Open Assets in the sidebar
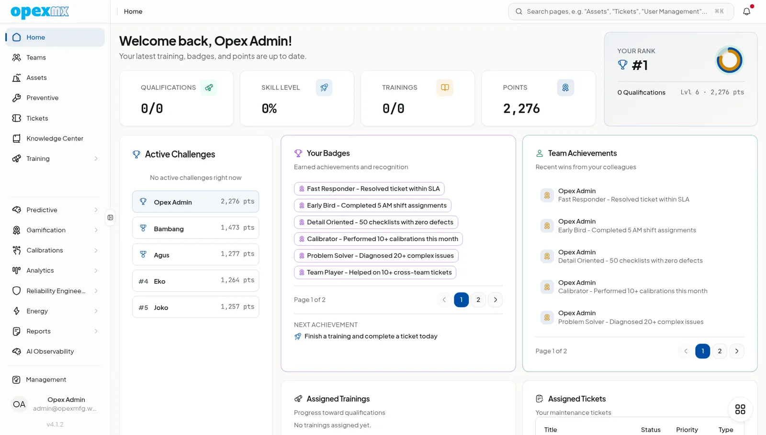Viewport: 766px width, 435px height. point(55,78)
